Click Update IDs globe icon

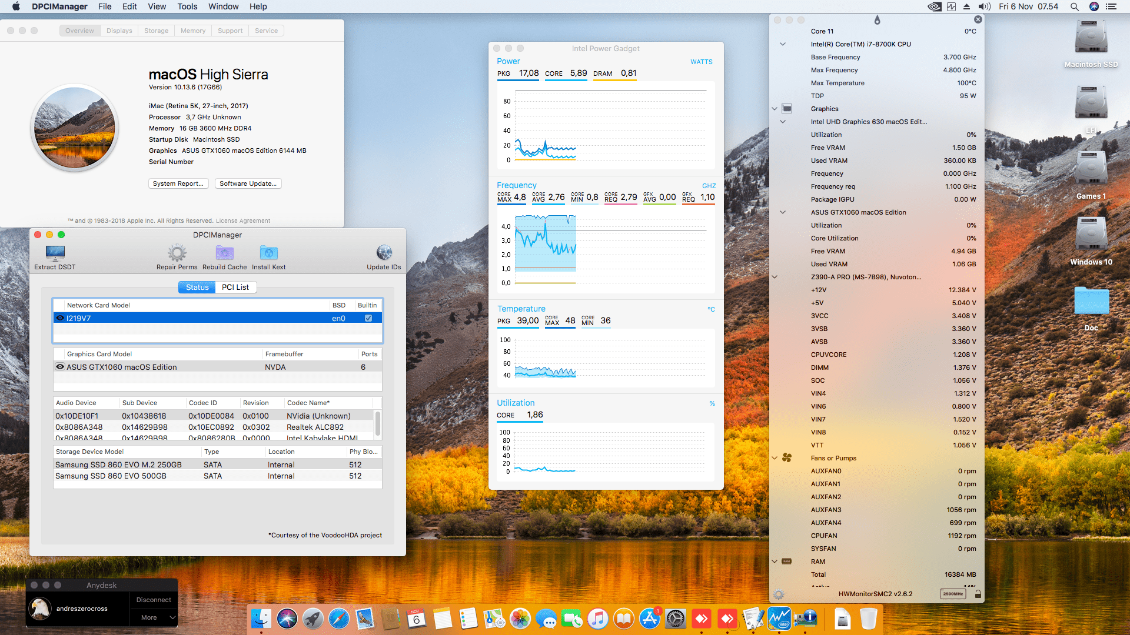tap(384, 253)
